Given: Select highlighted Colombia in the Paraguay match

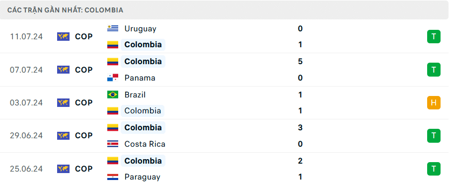Looking at the screenshot, I should (x=143, y=161).
